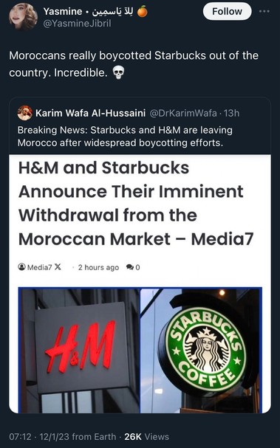Open the H&M sign image

pyautogui.click(x=79, y=351)
